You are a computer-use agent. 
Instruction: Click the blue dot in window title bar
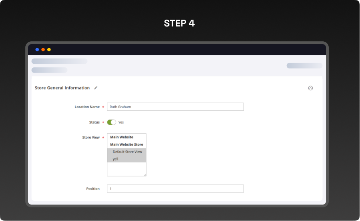click(x=37, y=50)
